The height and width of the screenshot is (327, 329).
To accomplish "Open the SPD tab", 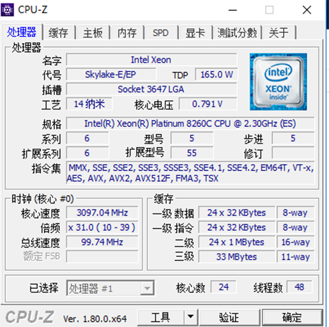I will tap(160, 33).
